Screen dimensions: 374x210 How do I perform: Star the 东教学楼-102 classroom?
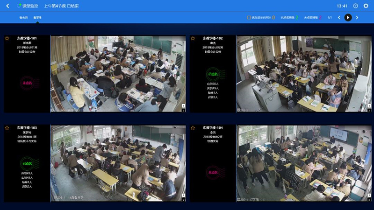[193, 38]
